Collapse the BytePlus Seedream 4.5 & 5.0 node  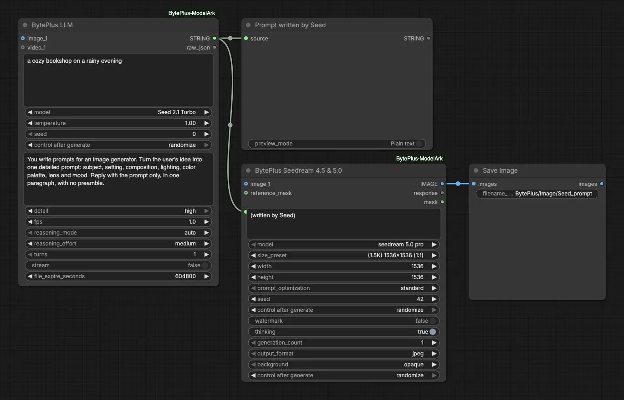(248, 170)
